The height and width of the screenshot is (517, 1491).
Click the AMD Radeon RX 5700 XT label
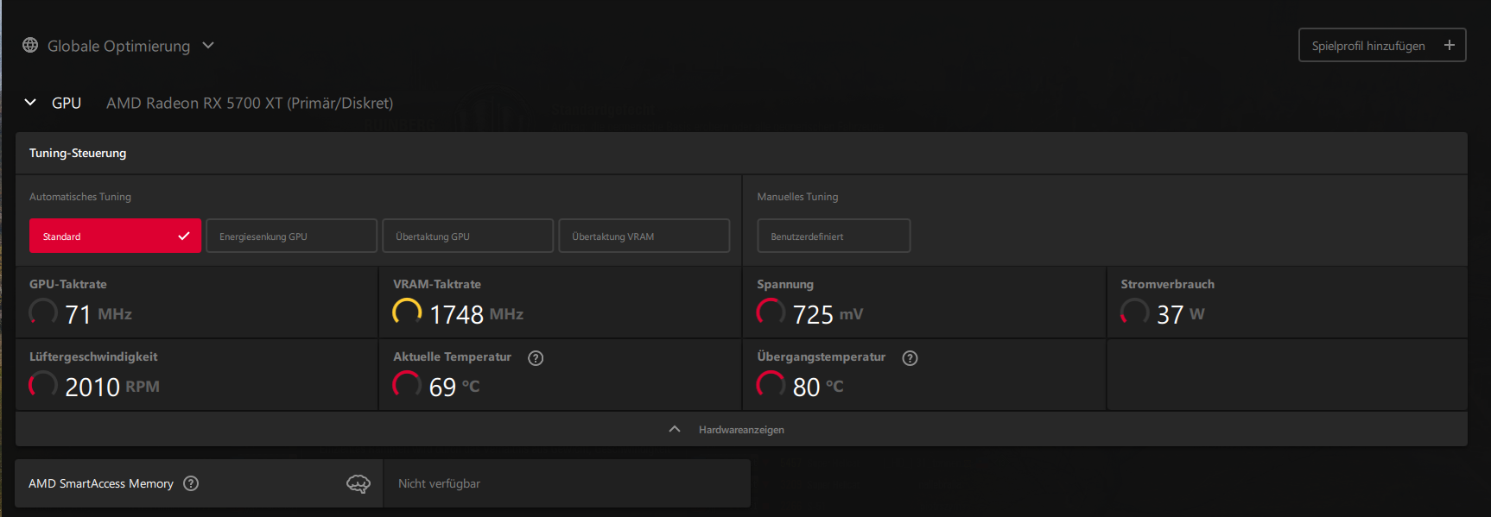(250, 103)
